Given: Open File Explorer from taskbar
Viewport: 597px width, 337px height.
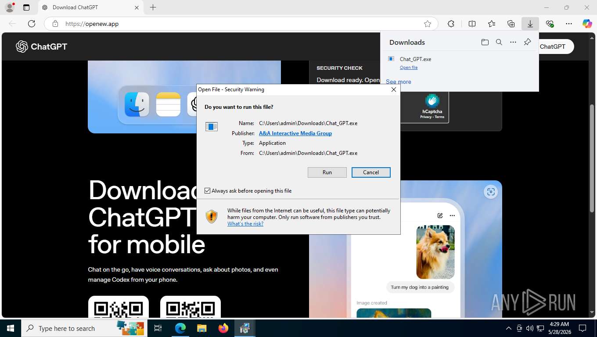Looking at the screenshot, I should click(x=201, y=328).
